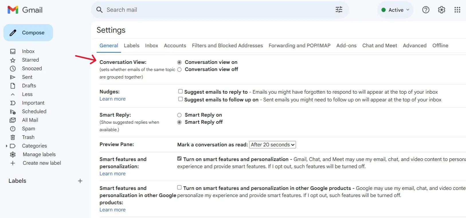Switch to the Labels tab
Image resolution: width=466 pixels, height=218 pixels.
coord(132,46)
